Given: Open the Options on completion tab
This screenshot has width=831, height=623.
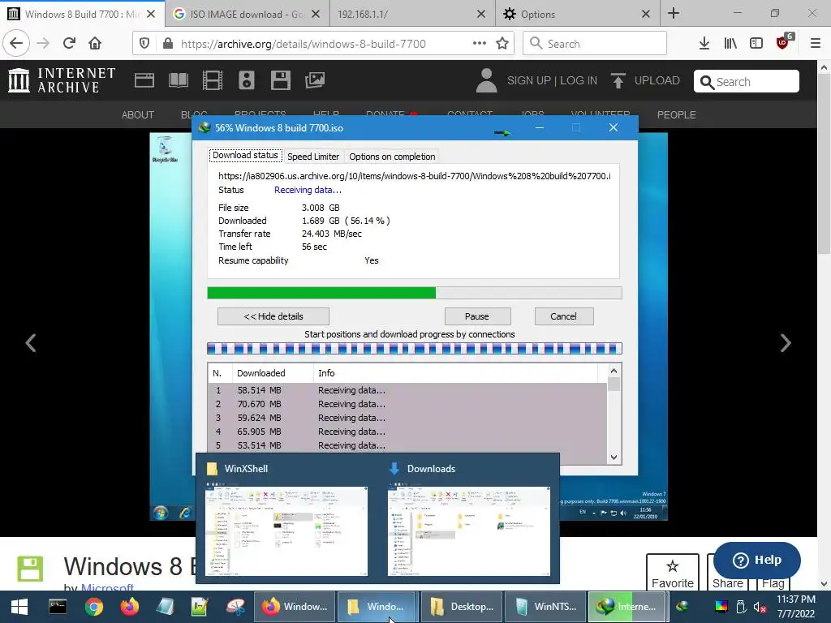Looking at the screenshot, I should click(392, 157).
